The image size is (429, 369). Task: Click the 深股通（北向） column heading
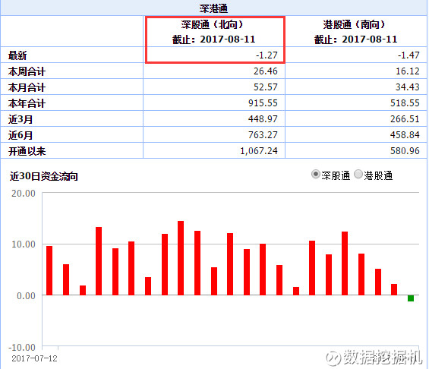[x=213, y=24]
